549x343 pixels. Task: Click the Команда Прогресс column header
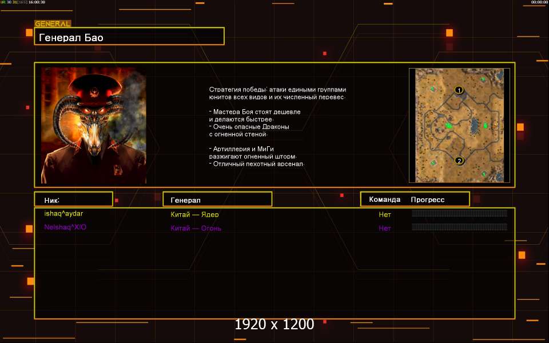(415, 200)
